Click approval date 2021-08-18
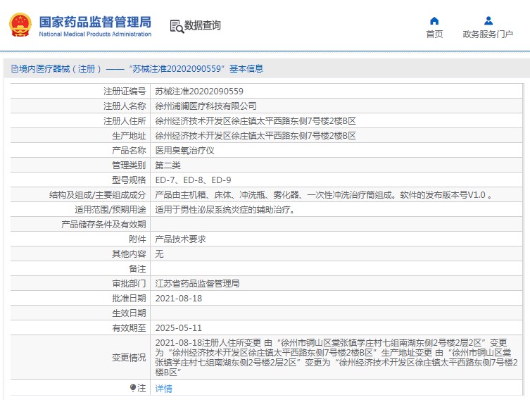 [x=179, y=299]
